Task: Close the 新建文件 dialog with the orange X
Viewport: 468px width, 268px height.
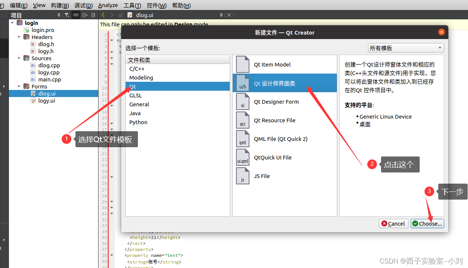Action: tap(442, 32)
